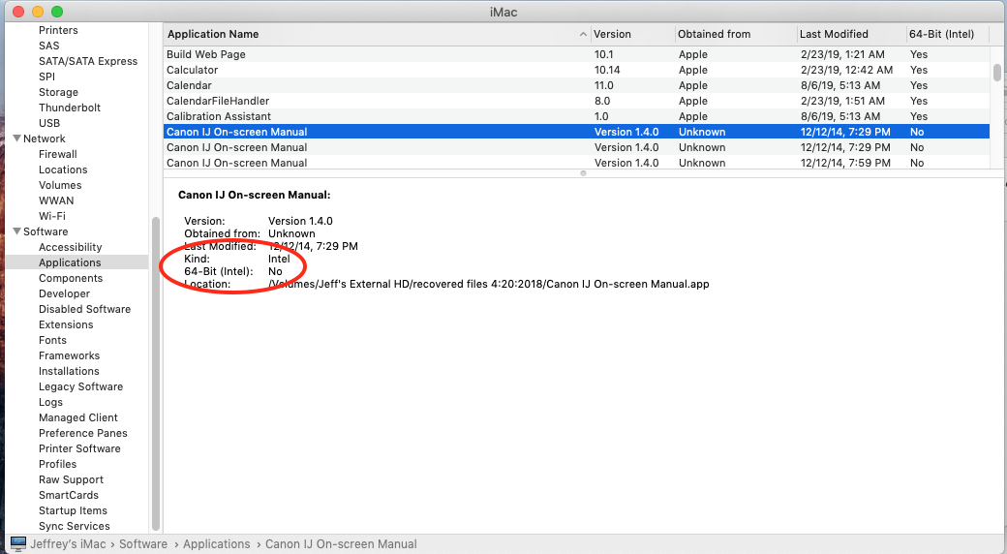Click Canon IJ On-screen Manual in path bar

pyautogui.click(x=341, y=543)
